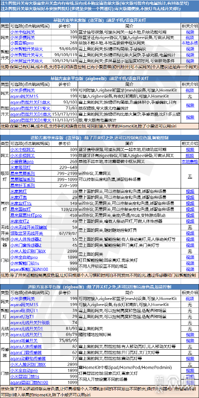Open the aqara无线开关升级版 link
This screenshot has height=398, width=199.
(x=30, y=322)
